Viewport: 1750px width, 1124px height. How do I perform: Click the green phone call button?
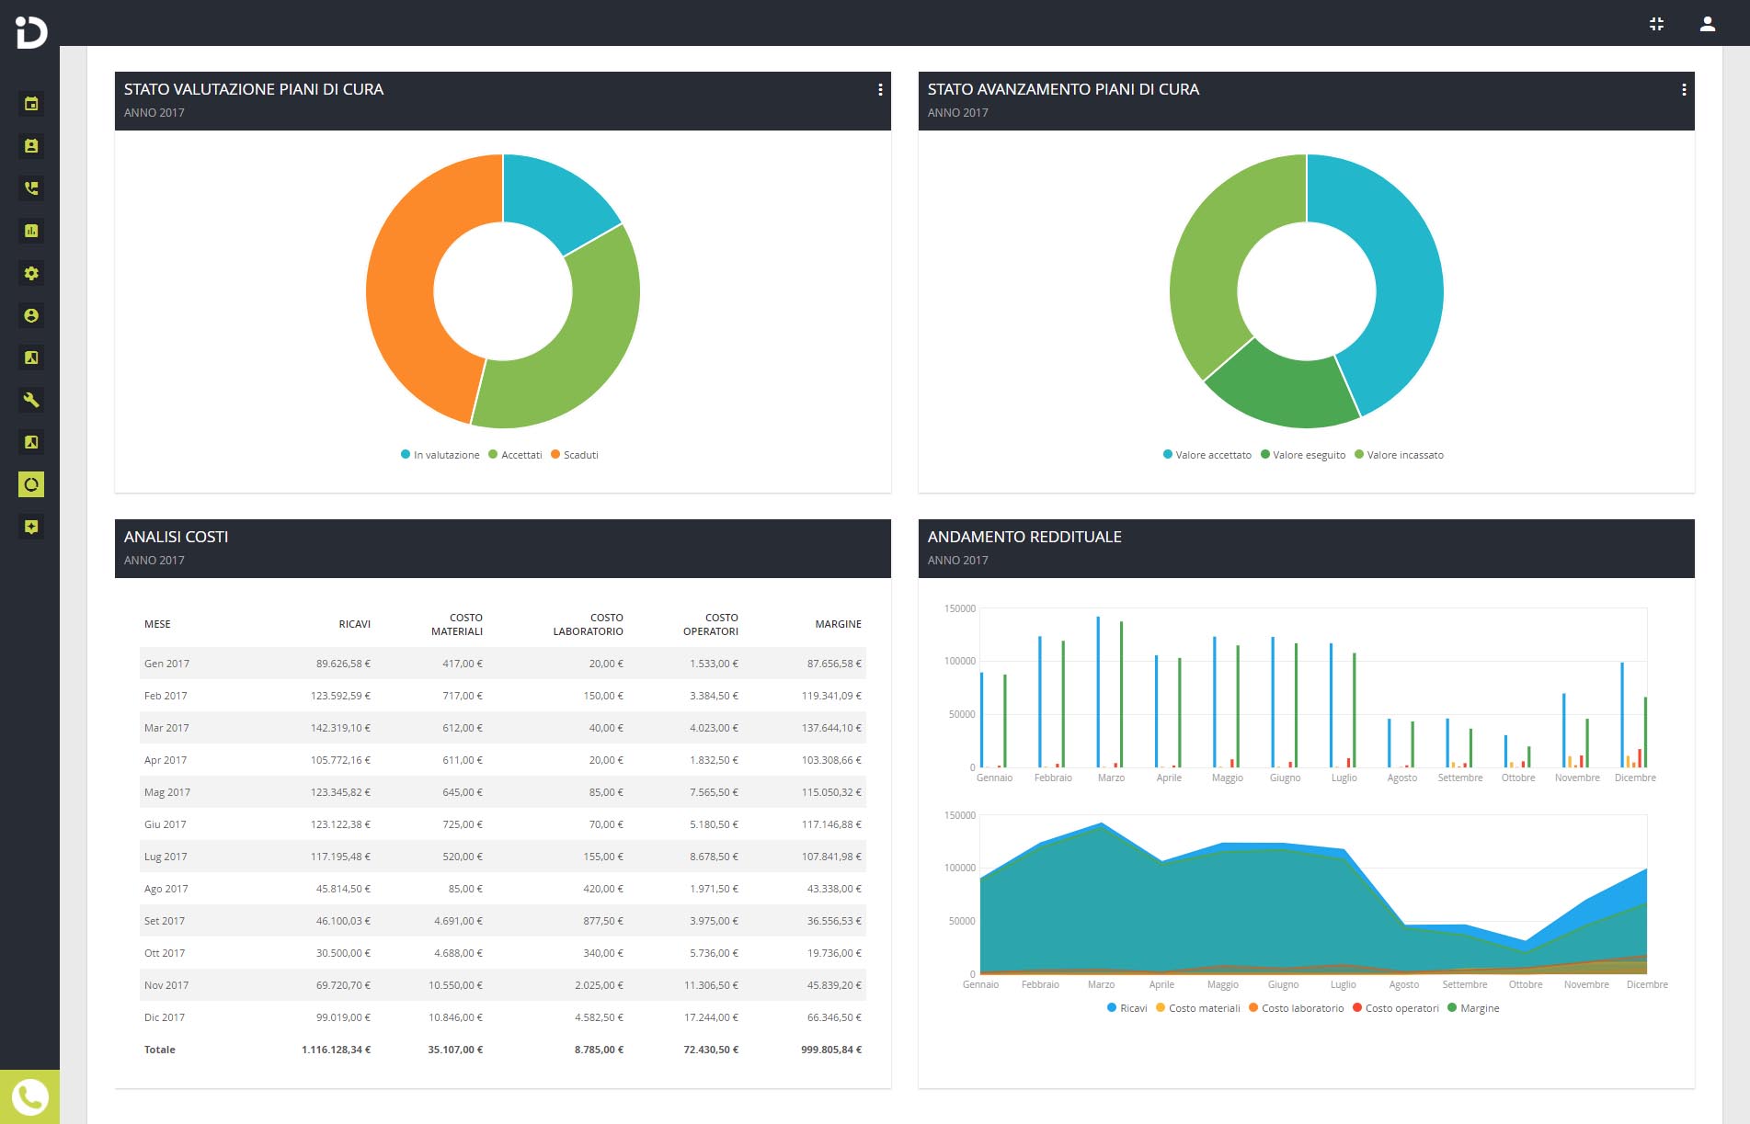click(29, 1096)
